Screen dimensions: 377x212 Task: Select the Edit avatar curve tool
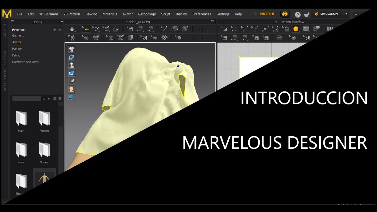point(110,38)
